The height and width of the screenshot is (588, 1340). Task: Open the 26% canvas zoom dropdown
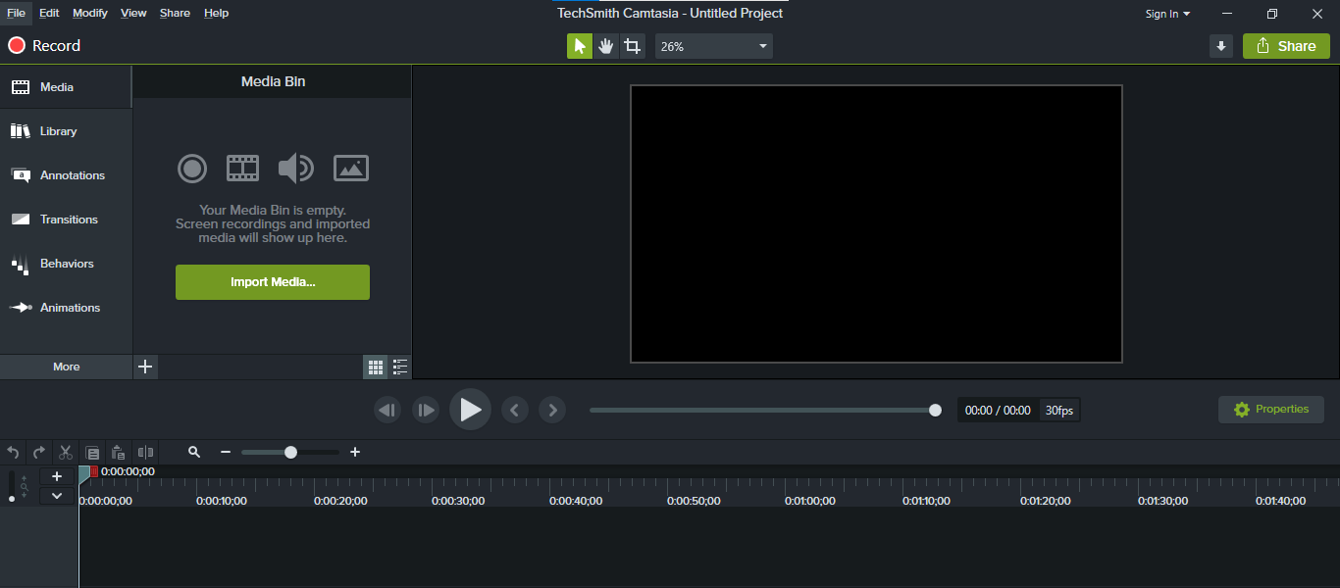tap(714, 46)
